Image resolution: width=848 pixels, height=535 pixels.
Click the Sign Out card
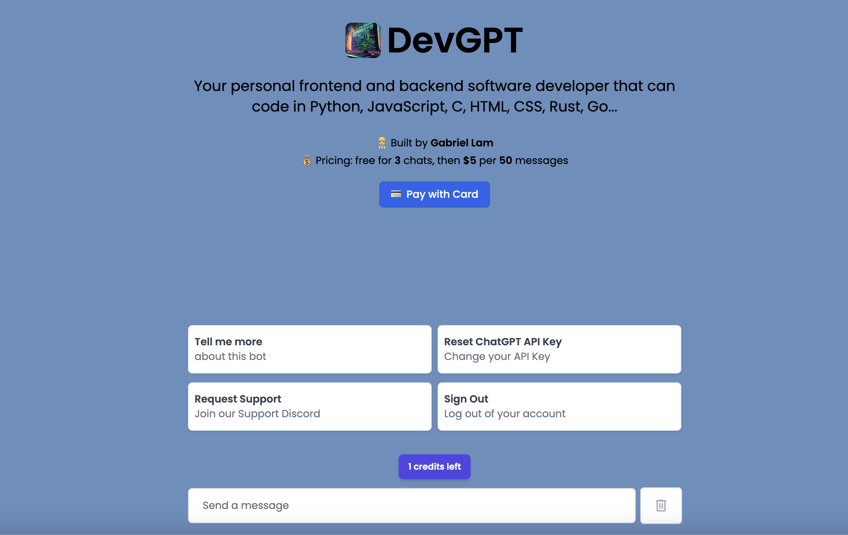[x=559, y=406]
